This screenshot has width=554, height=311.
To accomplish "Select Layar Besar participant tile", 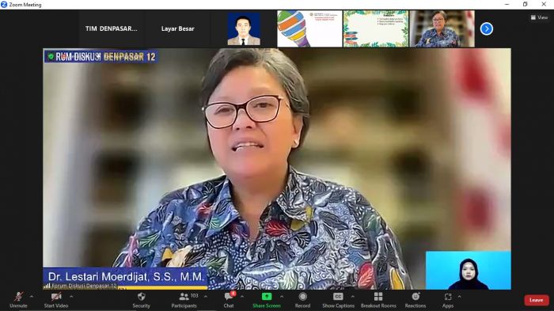I will coord(178,28).
